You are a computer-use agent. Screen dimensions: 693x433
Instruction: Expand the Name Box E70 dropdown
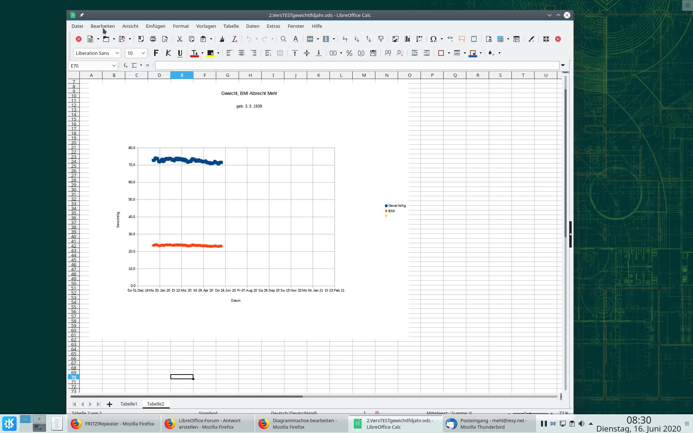114,66
